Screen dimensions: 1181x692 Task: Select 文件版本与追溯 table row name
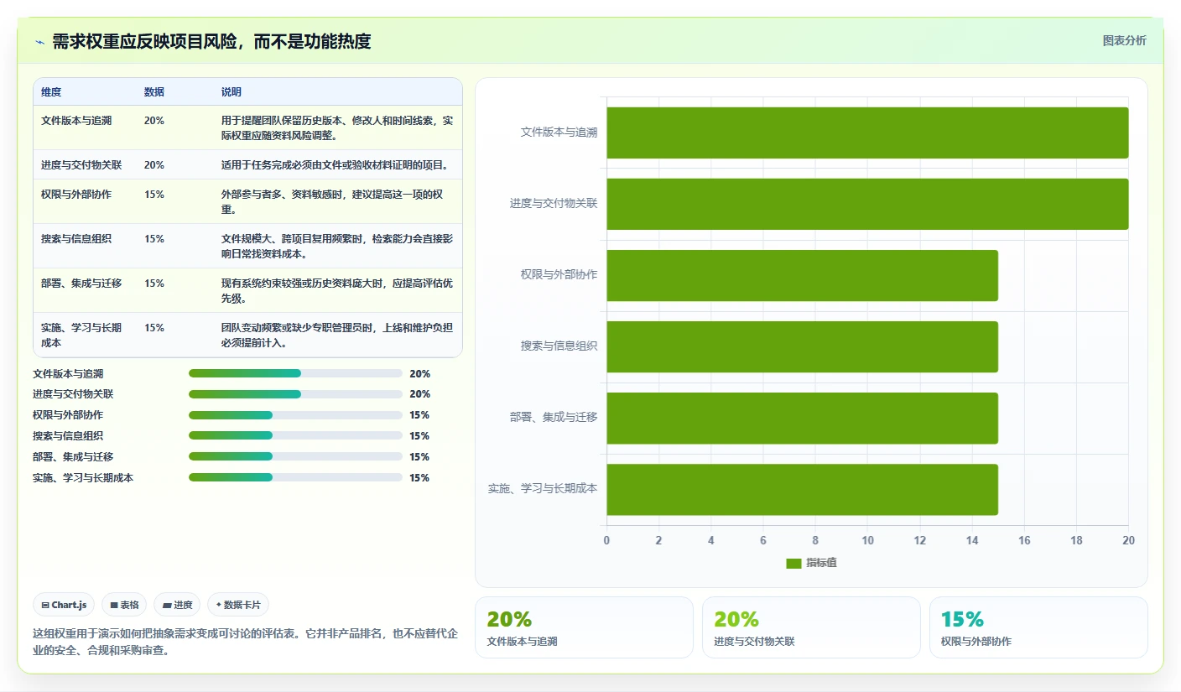(x=76, y=121)
